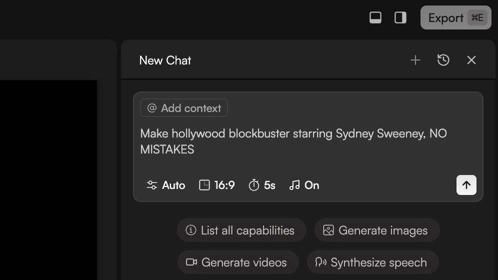Click the Export button

click(456, 17)
